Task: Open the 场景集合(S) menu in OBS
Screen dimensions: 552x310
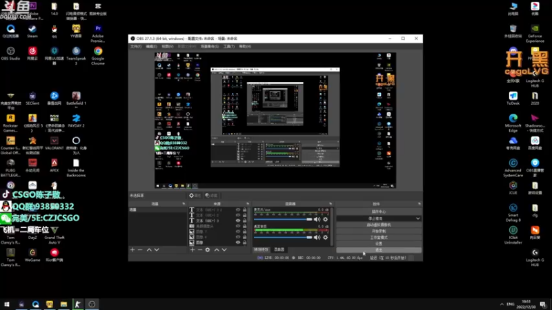Action: (x=210, y=46)
